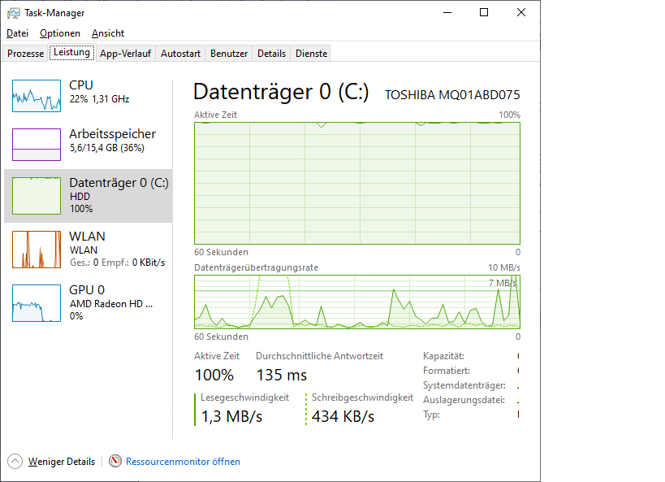Screen dimensions: 665x482
Task: Switch to the Autostart tab
Action: (180, 54)
